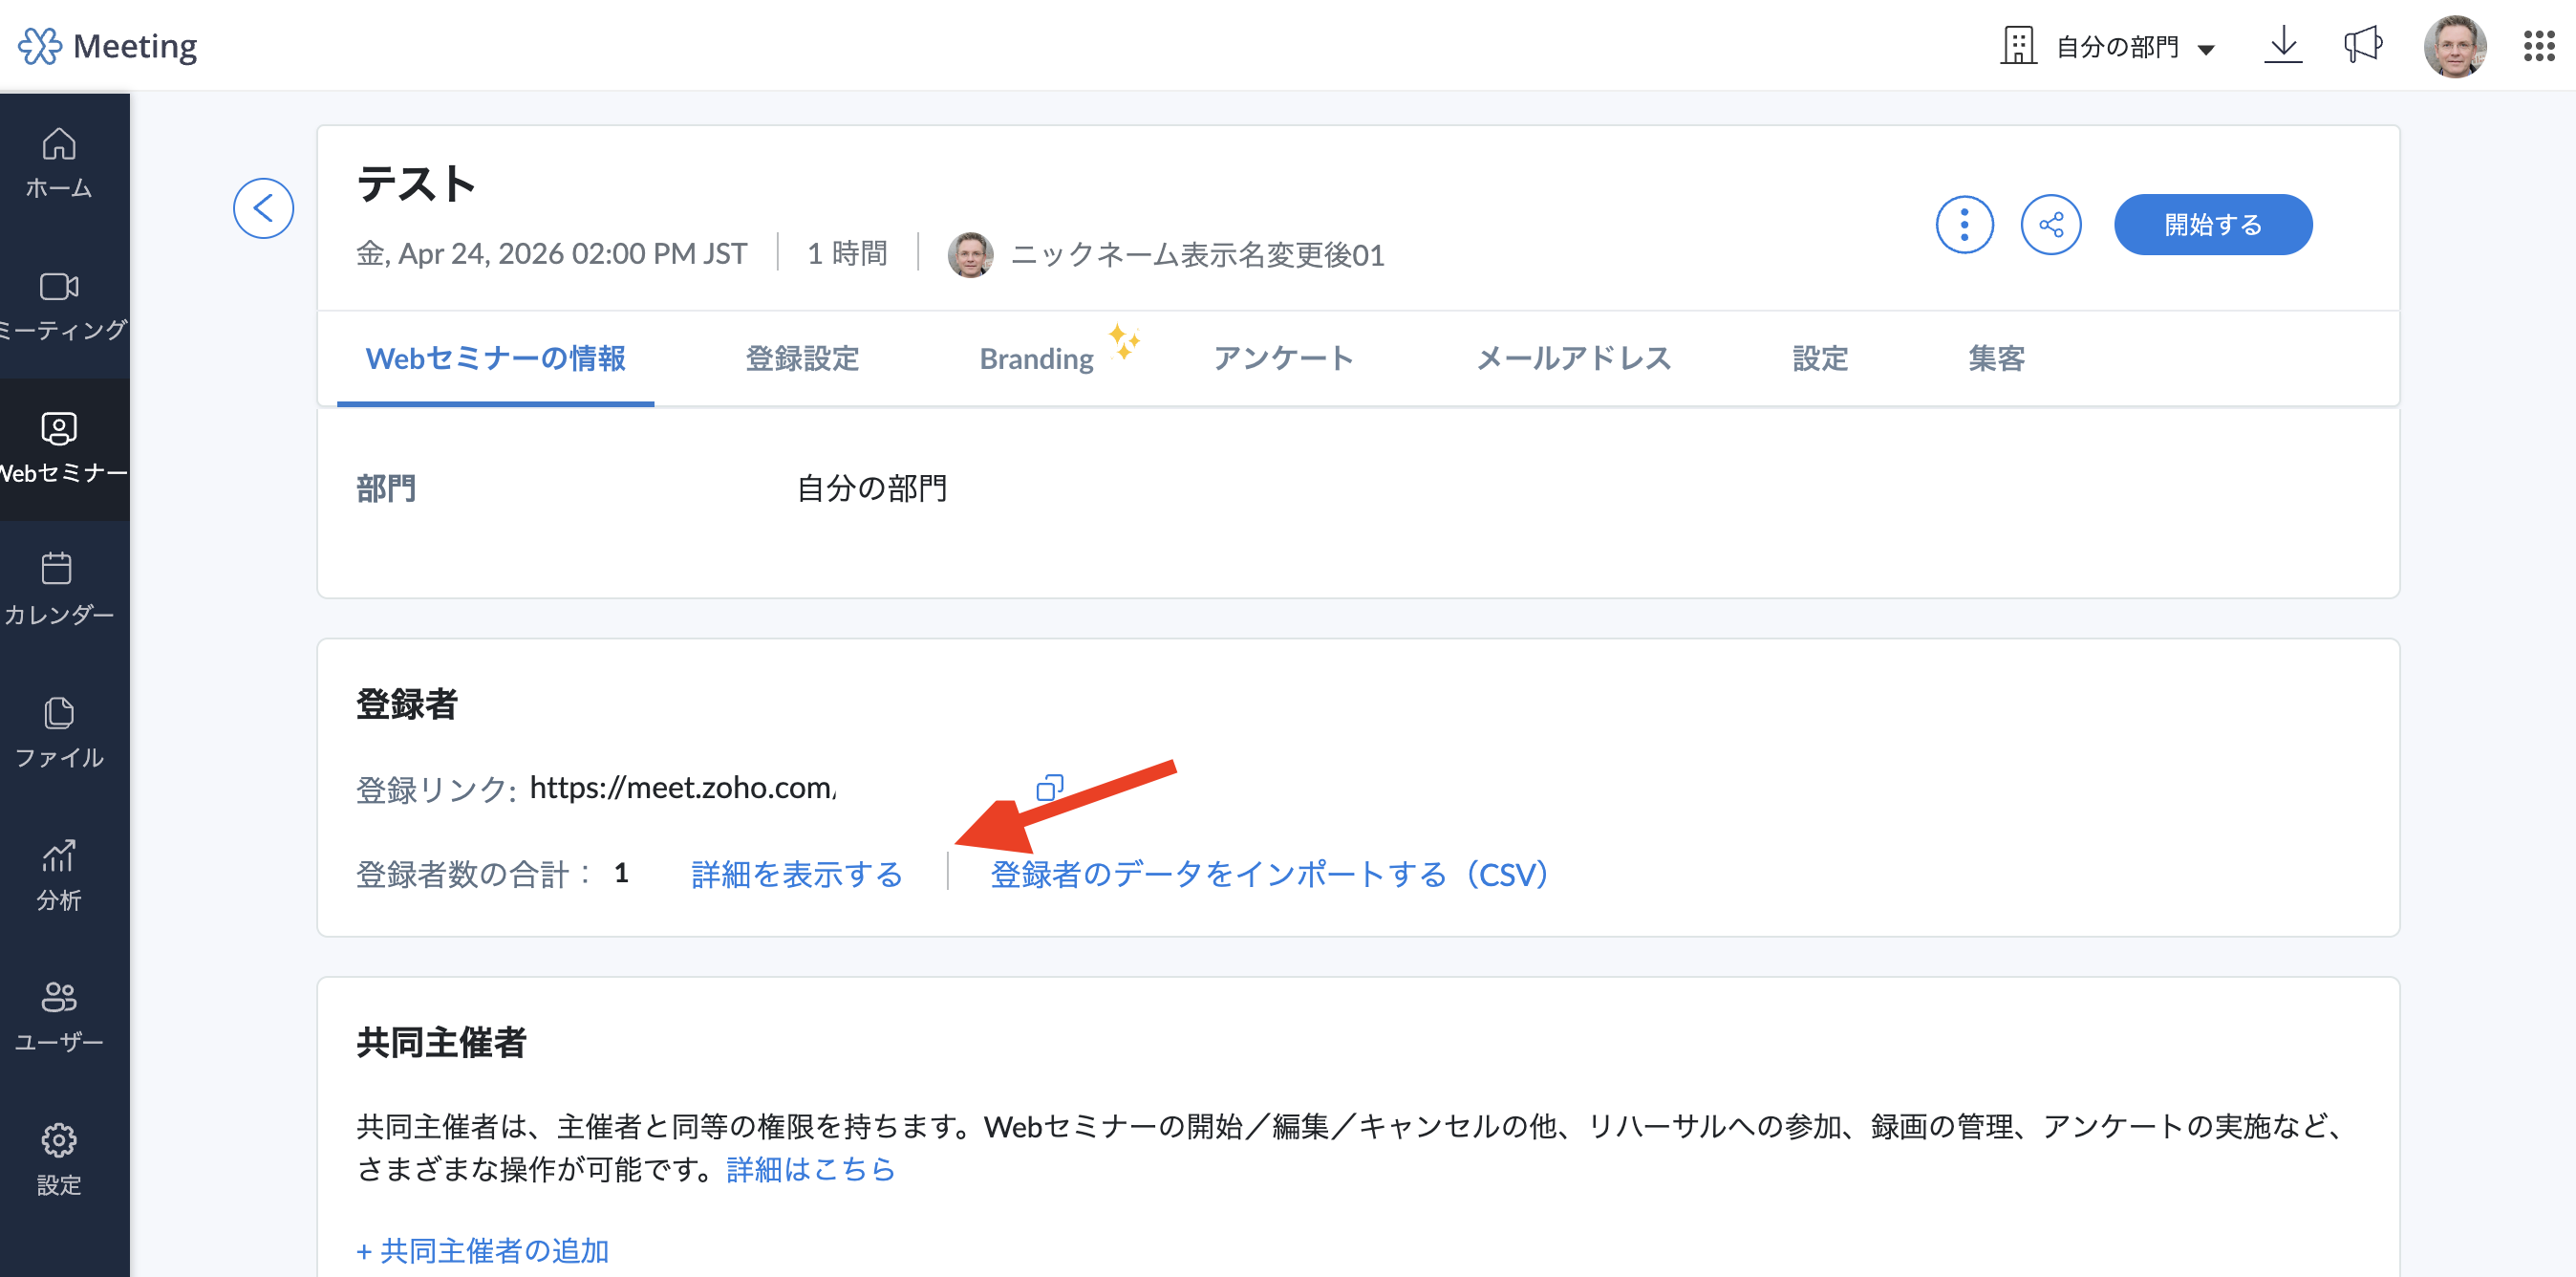Open the three-dot more options menu

[1964, 225]
